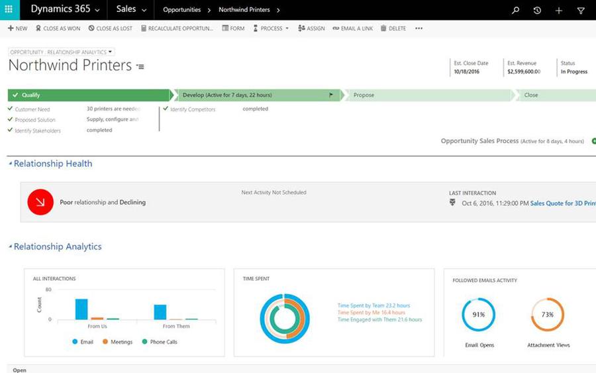Toggle the Identify Stakeholders checkmark
Image resolution: width=596 pixels, height=373 pixels.
coord(10,130)
